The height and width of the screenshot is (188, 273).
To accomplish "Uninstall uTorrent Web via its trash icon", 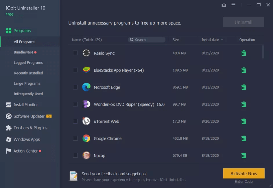I will (x=244, y=121).
